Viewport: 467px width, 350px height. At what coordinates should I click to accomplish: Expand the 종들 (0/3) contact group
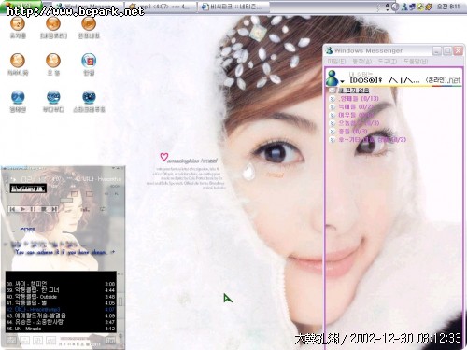point(333,132)
